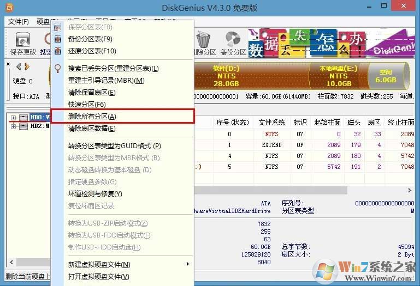
Task: Click the 柱面数:7832 info text
Action: click(336, 96)
